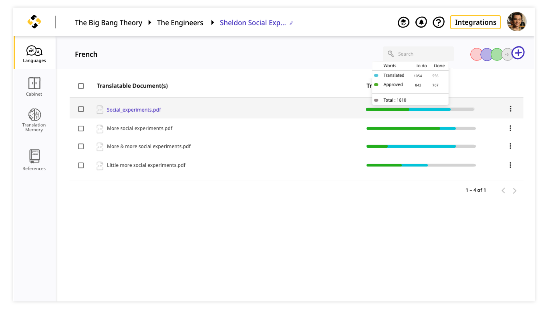548x309 pixels.
Task: Open the options menu for Social_experiments.pdf
Action: pyautogui.click(x=510, y=109)
